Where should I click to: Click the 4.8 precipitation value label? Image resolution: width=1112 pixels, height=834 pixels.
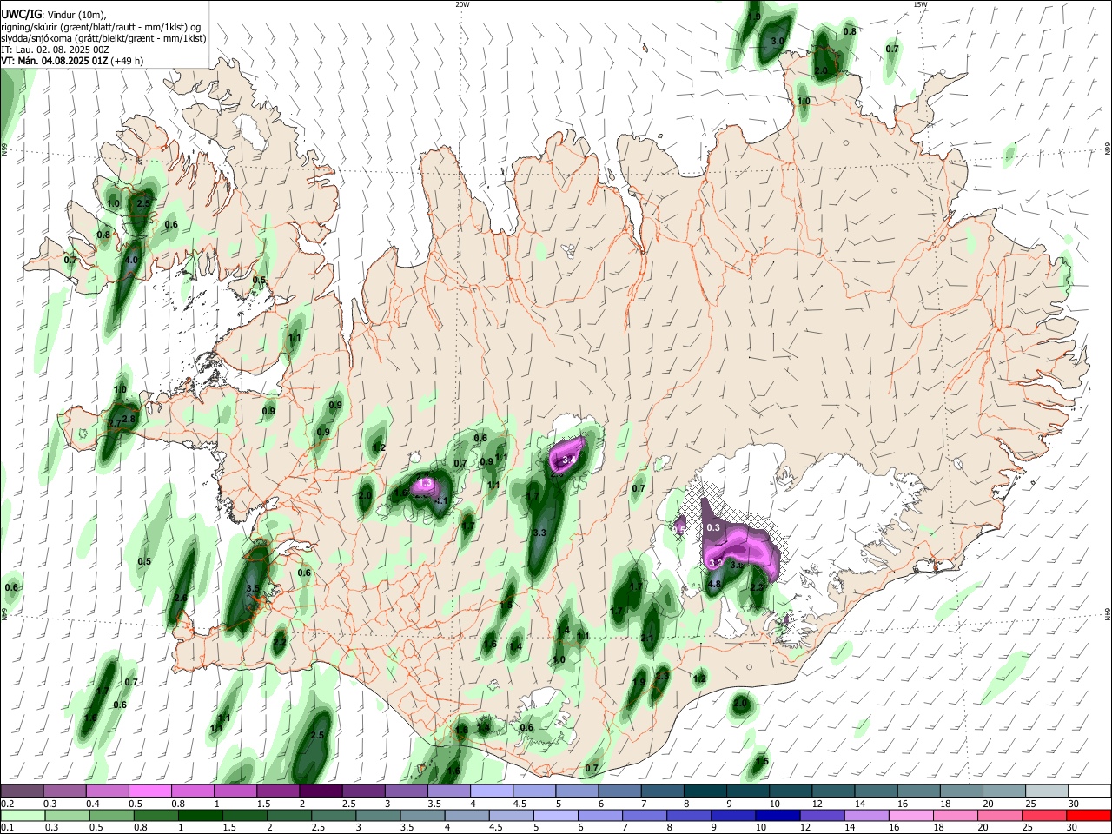tap(715, 585)
